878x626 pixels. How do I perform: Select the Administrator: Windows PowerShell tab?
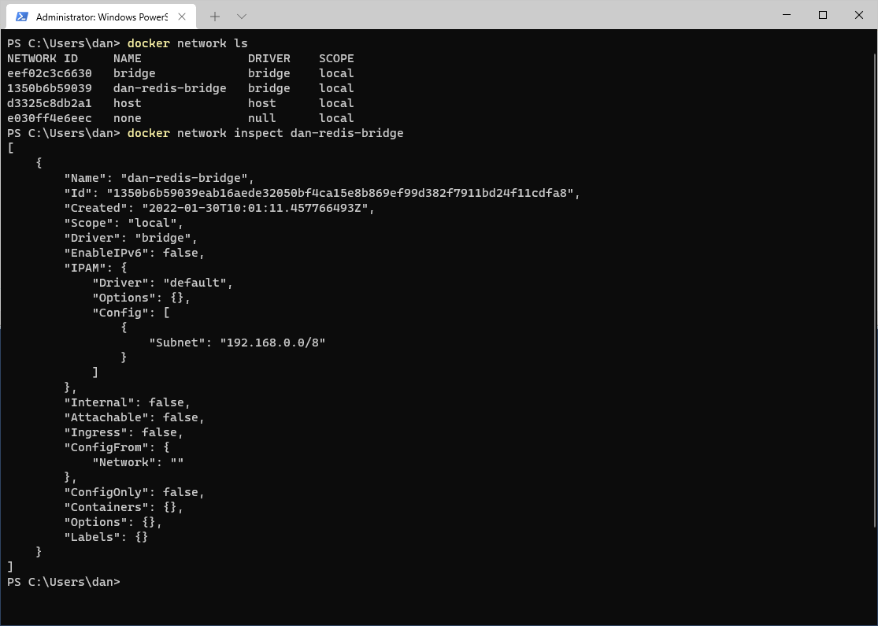102,17
